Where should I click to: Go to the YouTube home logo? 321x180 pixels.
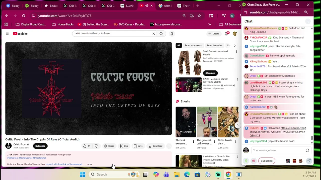(20, 34)
